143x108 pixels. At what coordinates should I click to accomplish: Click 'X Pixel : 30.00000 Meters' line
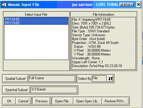click(92, 50)
